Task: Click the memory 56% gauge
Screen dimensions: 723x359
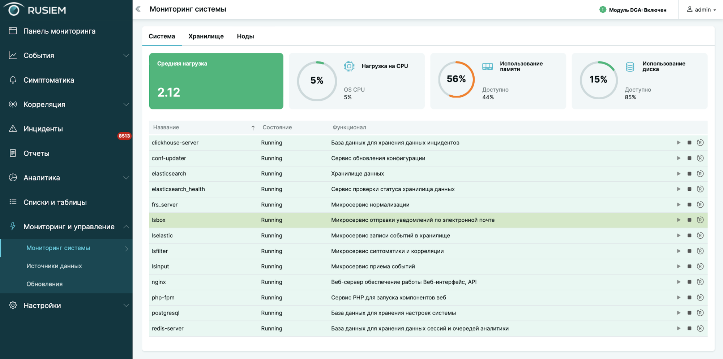Action: [456, 79]
